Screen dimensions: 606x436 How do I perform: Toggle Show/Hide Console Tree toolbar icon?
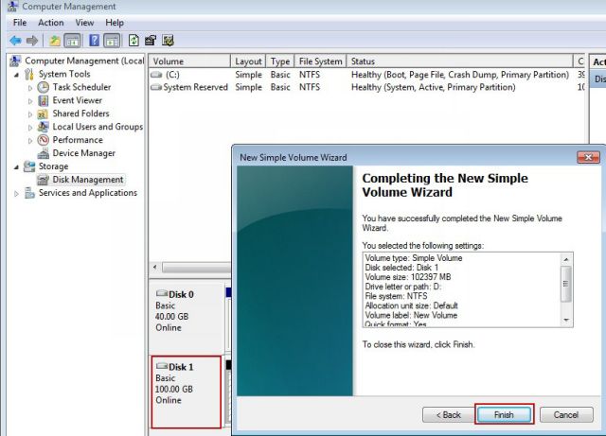[72, 40]
